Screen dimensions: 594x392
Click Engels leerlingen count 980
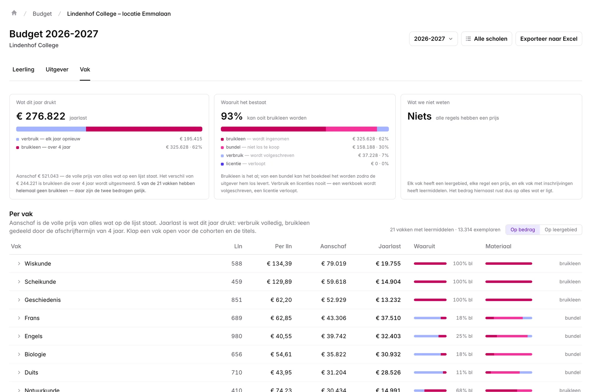pos(236,336)
